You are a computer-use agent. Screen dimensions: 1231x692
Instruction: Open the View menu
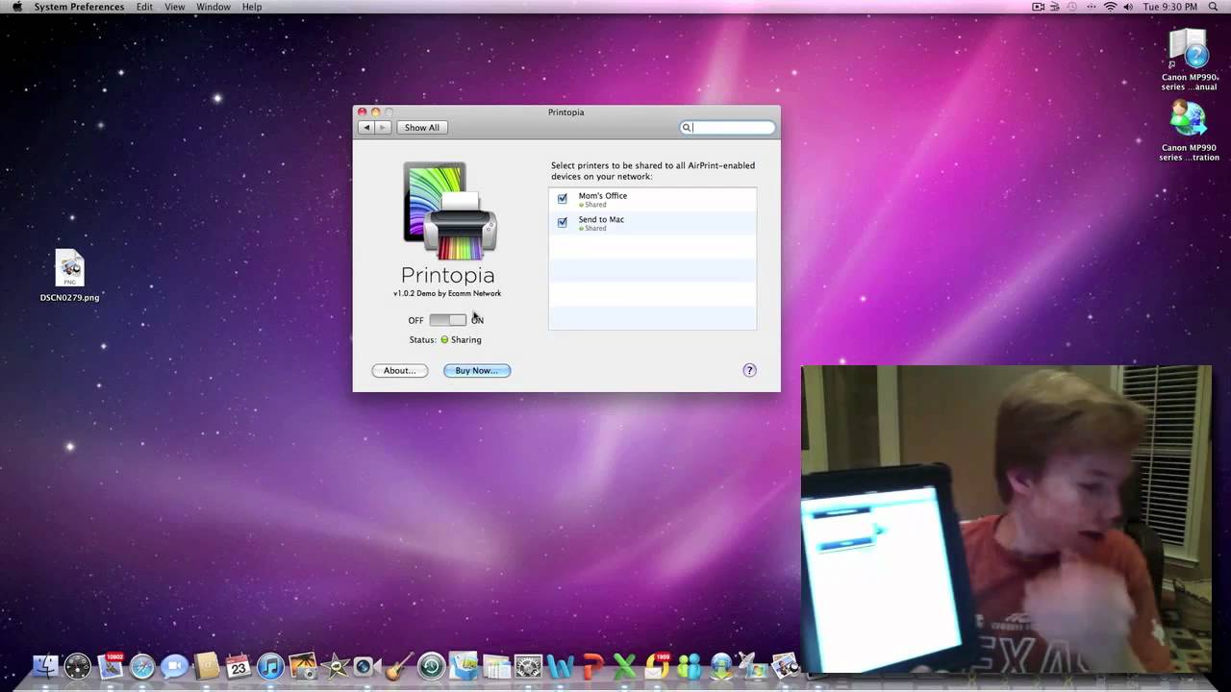[174, 7]
